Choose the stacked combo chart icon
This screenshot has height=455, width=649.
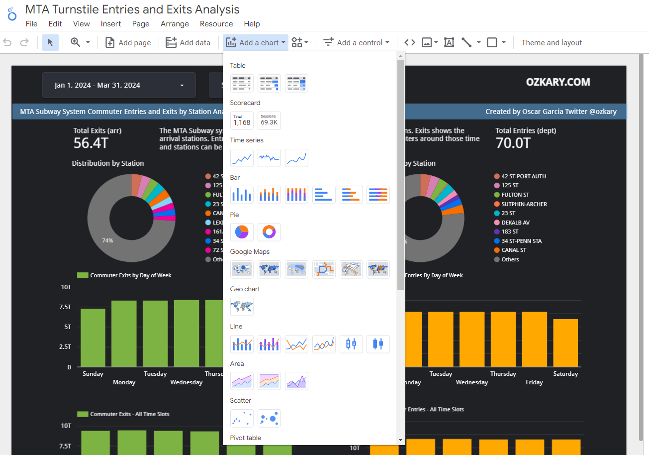click(269, 344)
